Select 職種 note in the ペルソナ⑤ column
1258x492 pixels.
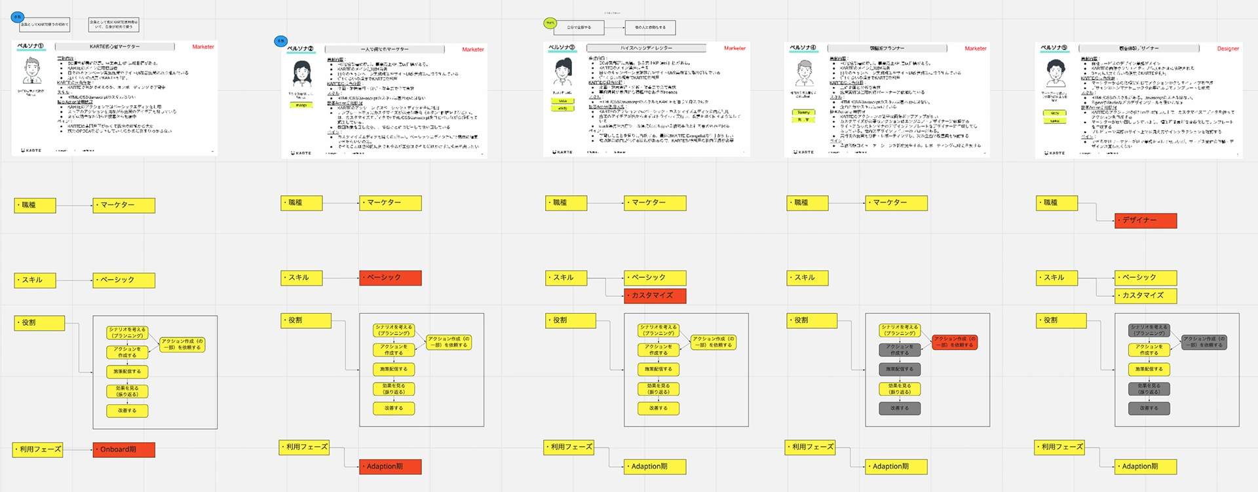(1057, 203)
